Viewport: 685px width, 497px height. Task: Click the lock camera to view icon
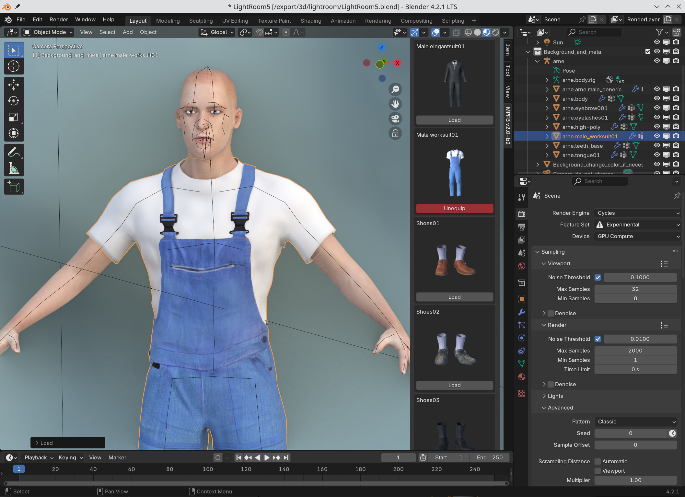pyautogui.click(x=395, y=133)
